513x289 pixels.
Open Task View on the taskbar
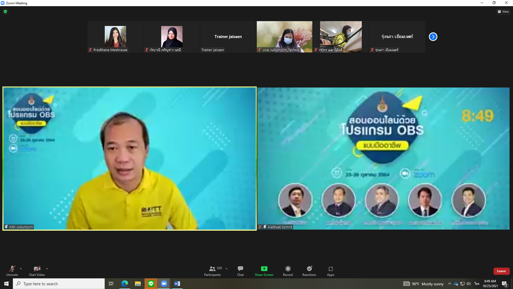point(111,284)
